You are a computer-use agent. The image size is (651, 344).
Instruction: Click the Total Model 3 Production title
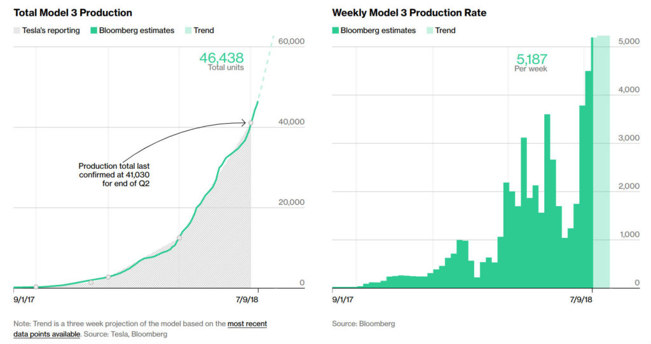[72, 13]
